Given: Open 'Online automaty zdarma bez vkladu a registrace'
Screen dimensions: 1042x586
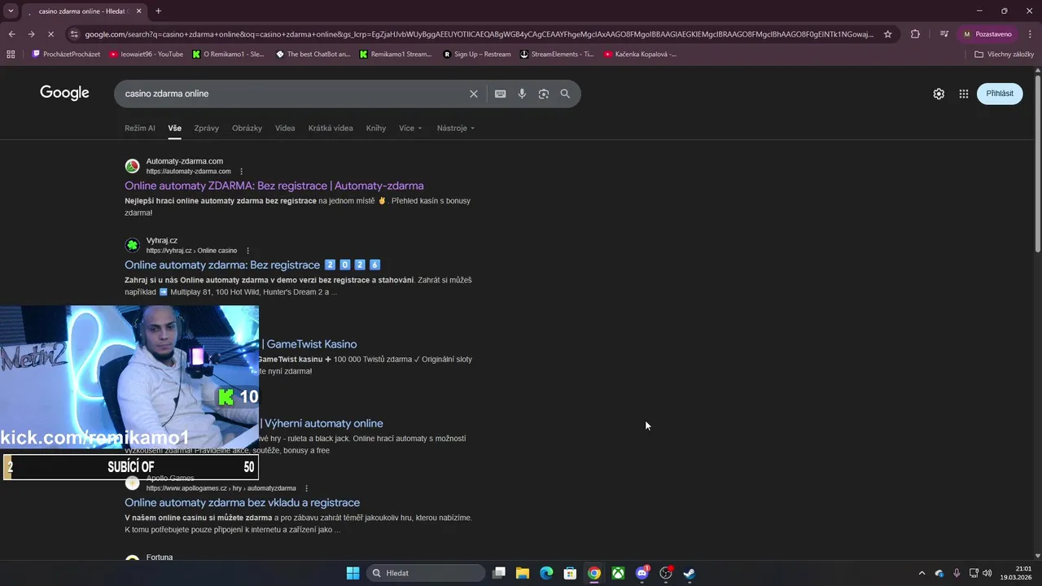Looking at the screenshot, I should 242,503.
